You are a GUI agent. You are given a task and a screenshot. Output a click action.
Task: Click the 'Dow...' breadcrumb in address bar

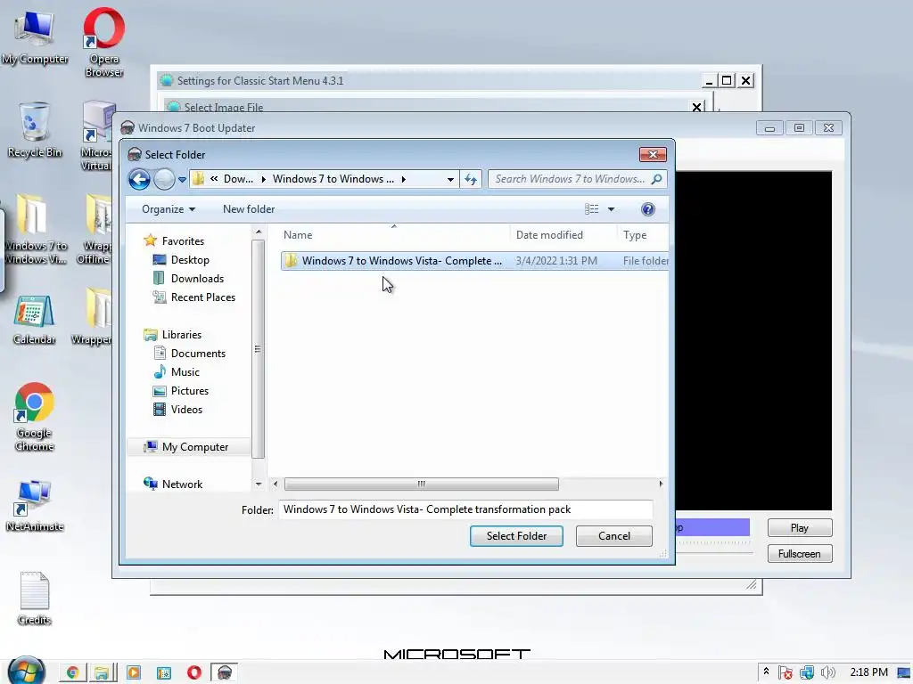click(x=238, y=179)
